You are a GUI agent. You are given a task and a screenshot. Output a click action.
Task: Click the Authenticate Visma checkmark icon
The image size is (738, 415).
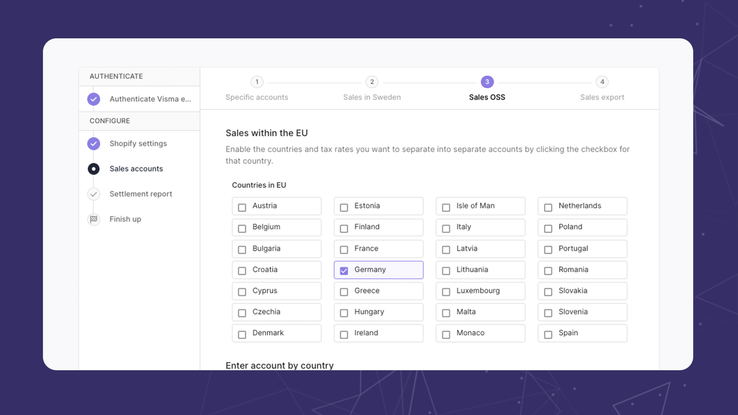coord(93,99)
